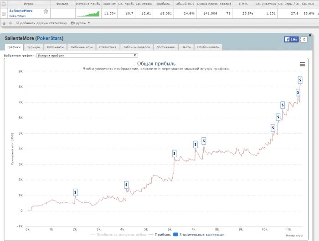Click the profit history sparkline thumbnail
Viewport: 319px width, 241px height.
click(88, 14)
